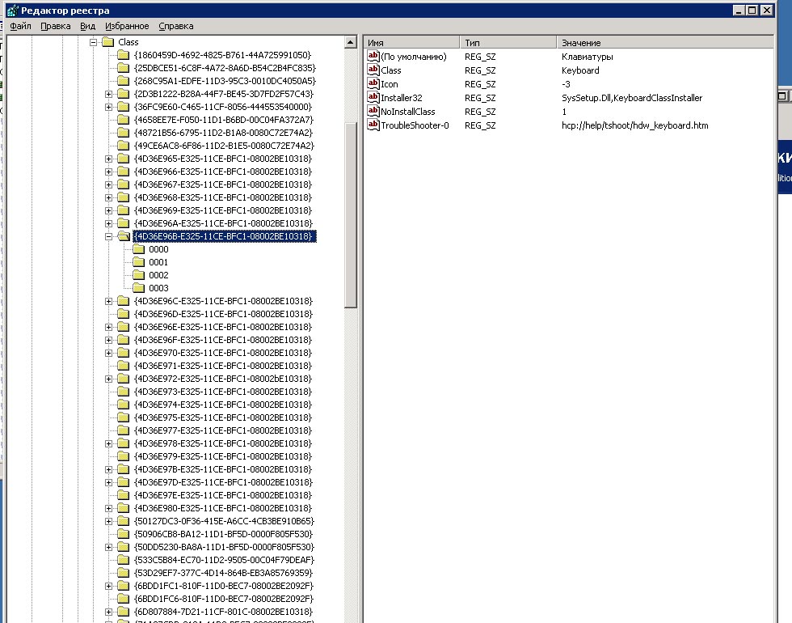
Task: Click folder icon of {533C5B84-EC70-11D2...}
Action: point(123,560)
